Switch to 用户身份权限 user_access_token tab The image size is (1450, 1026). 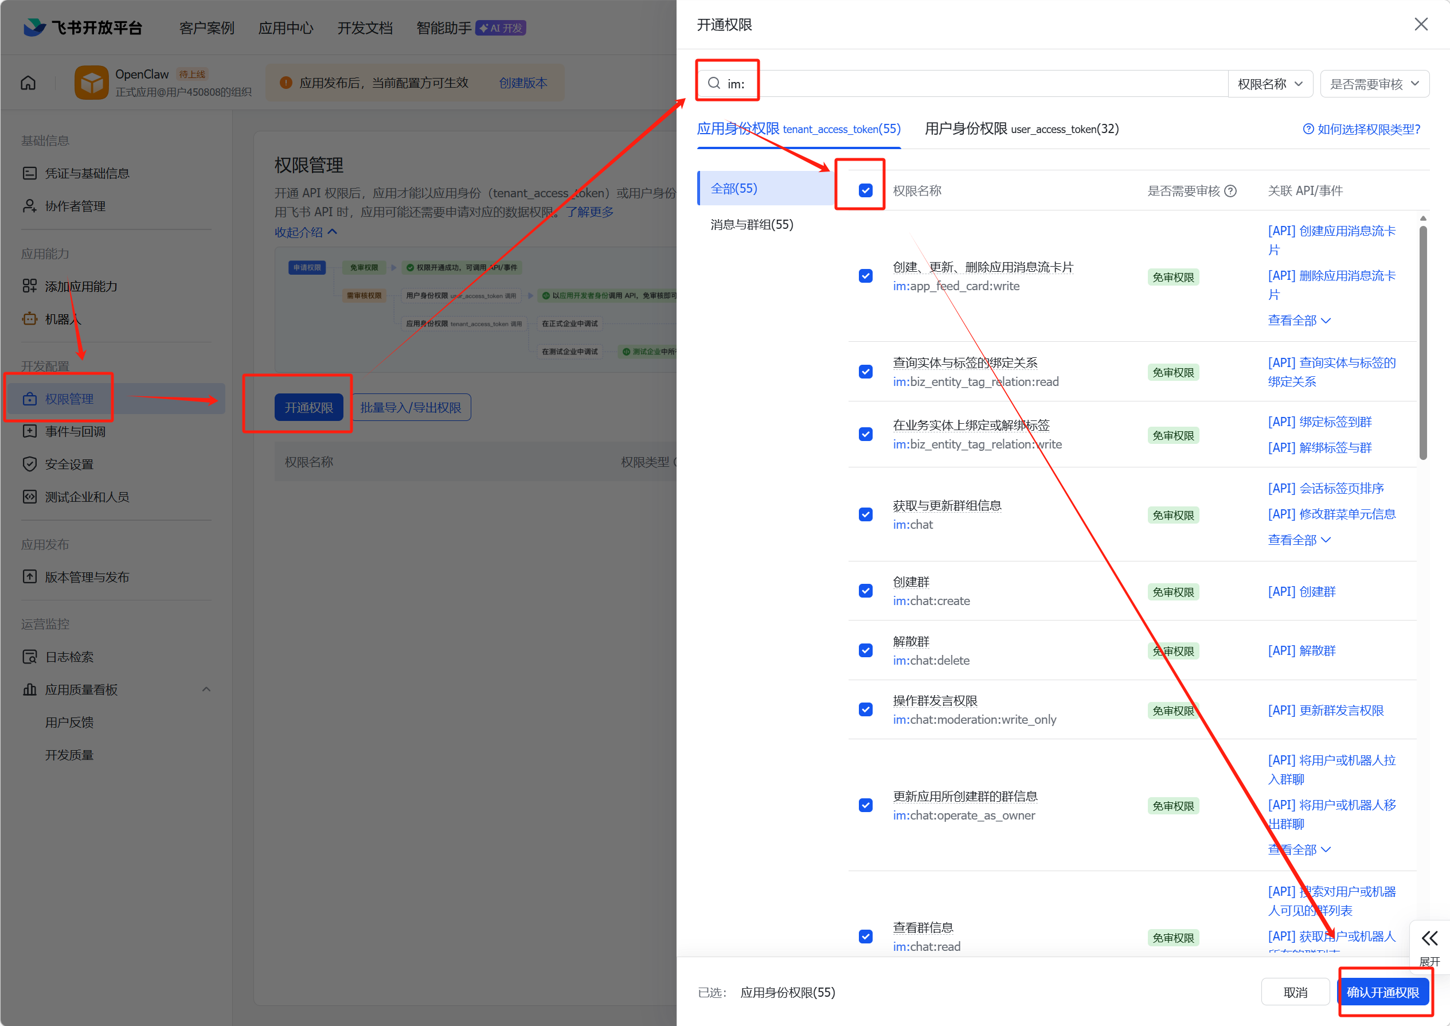(x=1021, y=129)
